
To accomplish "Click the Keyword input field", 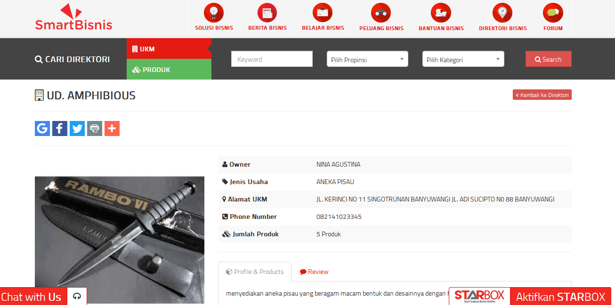I will pyautogui.click(x=272, y=59).
